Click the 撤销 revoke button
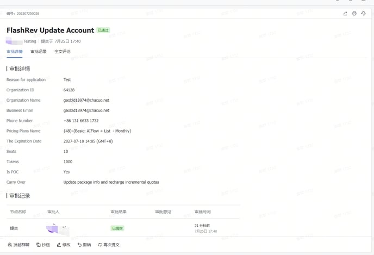 [84, 245]
